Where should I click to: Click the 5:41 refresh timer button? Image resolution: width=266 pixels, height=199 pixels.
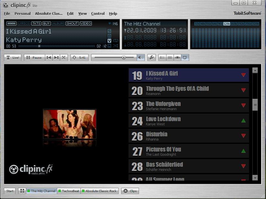(80, 58)
